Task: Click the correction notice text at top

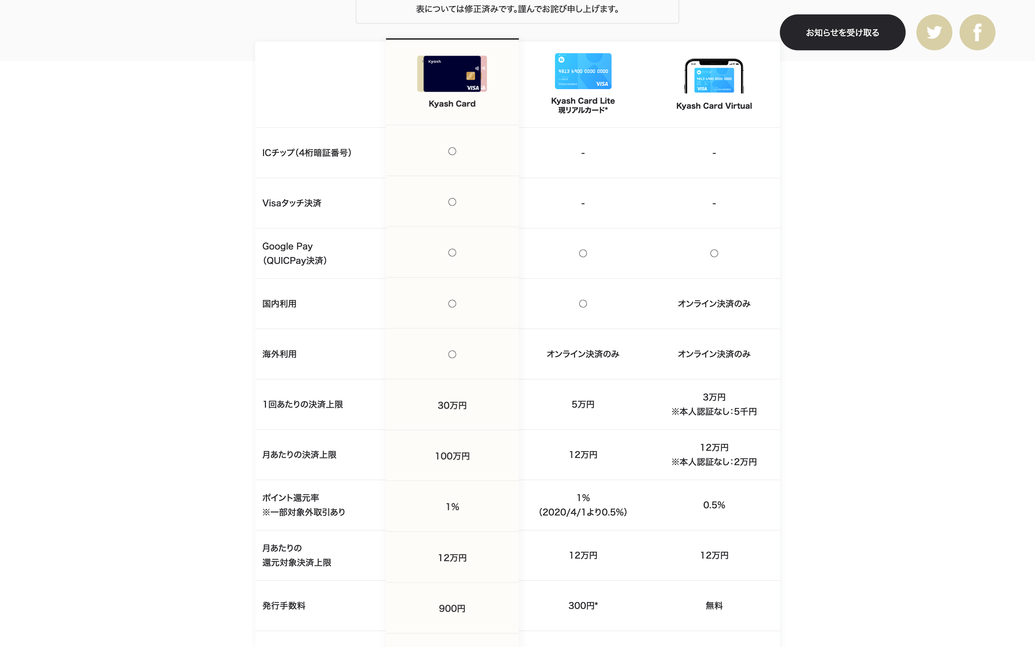Action: pos(517,9)
